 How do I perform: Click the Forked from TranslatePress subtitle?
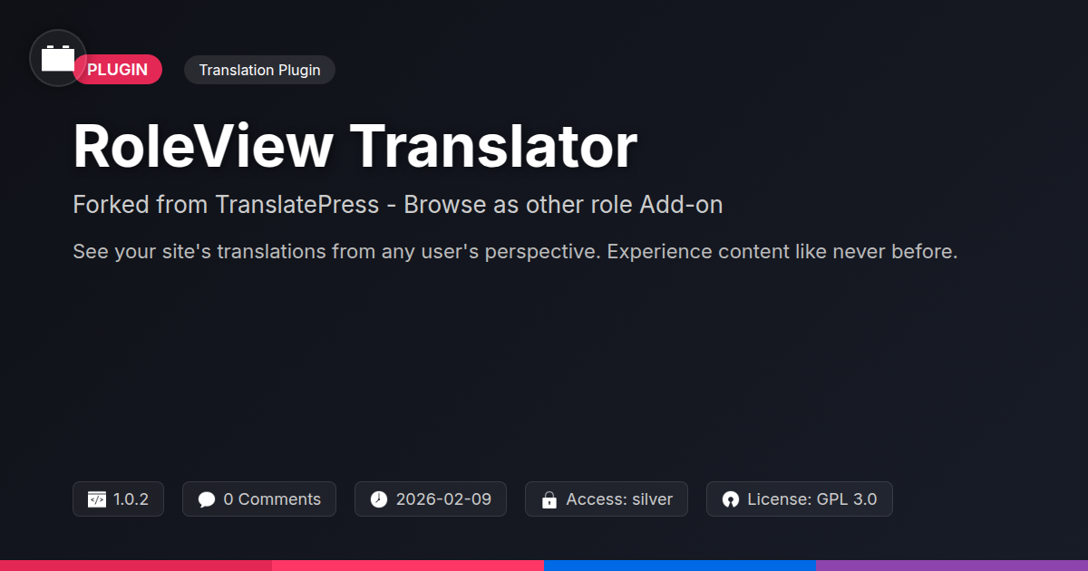click(397, 205)
